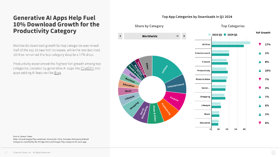Click the Entertainment category label in bar chart
This screenshot has width=280, height=157.
203,53
